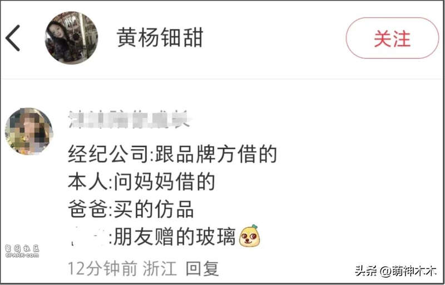The height and width of the screenshot is (285, 445).
Task: Click the SPARK.com watermark logo
Action: tap(22, 251)
